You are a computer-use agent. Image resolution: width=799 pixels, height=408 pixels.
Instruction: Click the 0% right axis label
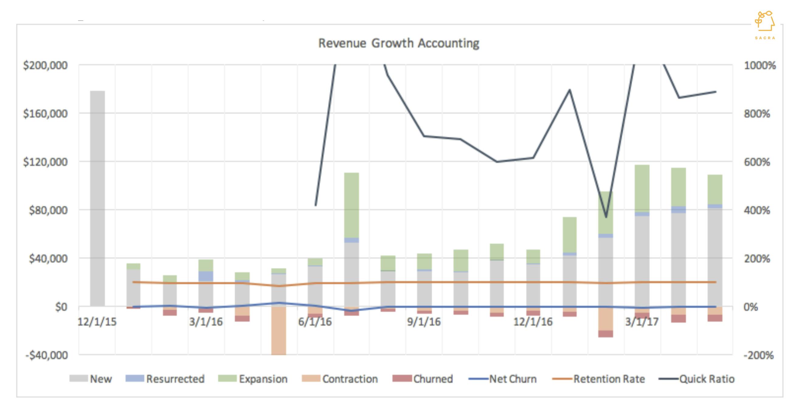click(x=751, y=307)
